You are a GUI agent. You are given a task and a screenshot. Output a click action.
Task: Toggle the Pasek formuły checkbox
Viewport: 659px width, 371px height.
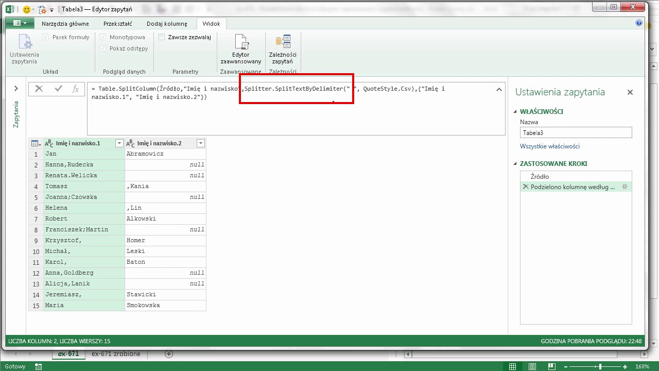[46, 37]
